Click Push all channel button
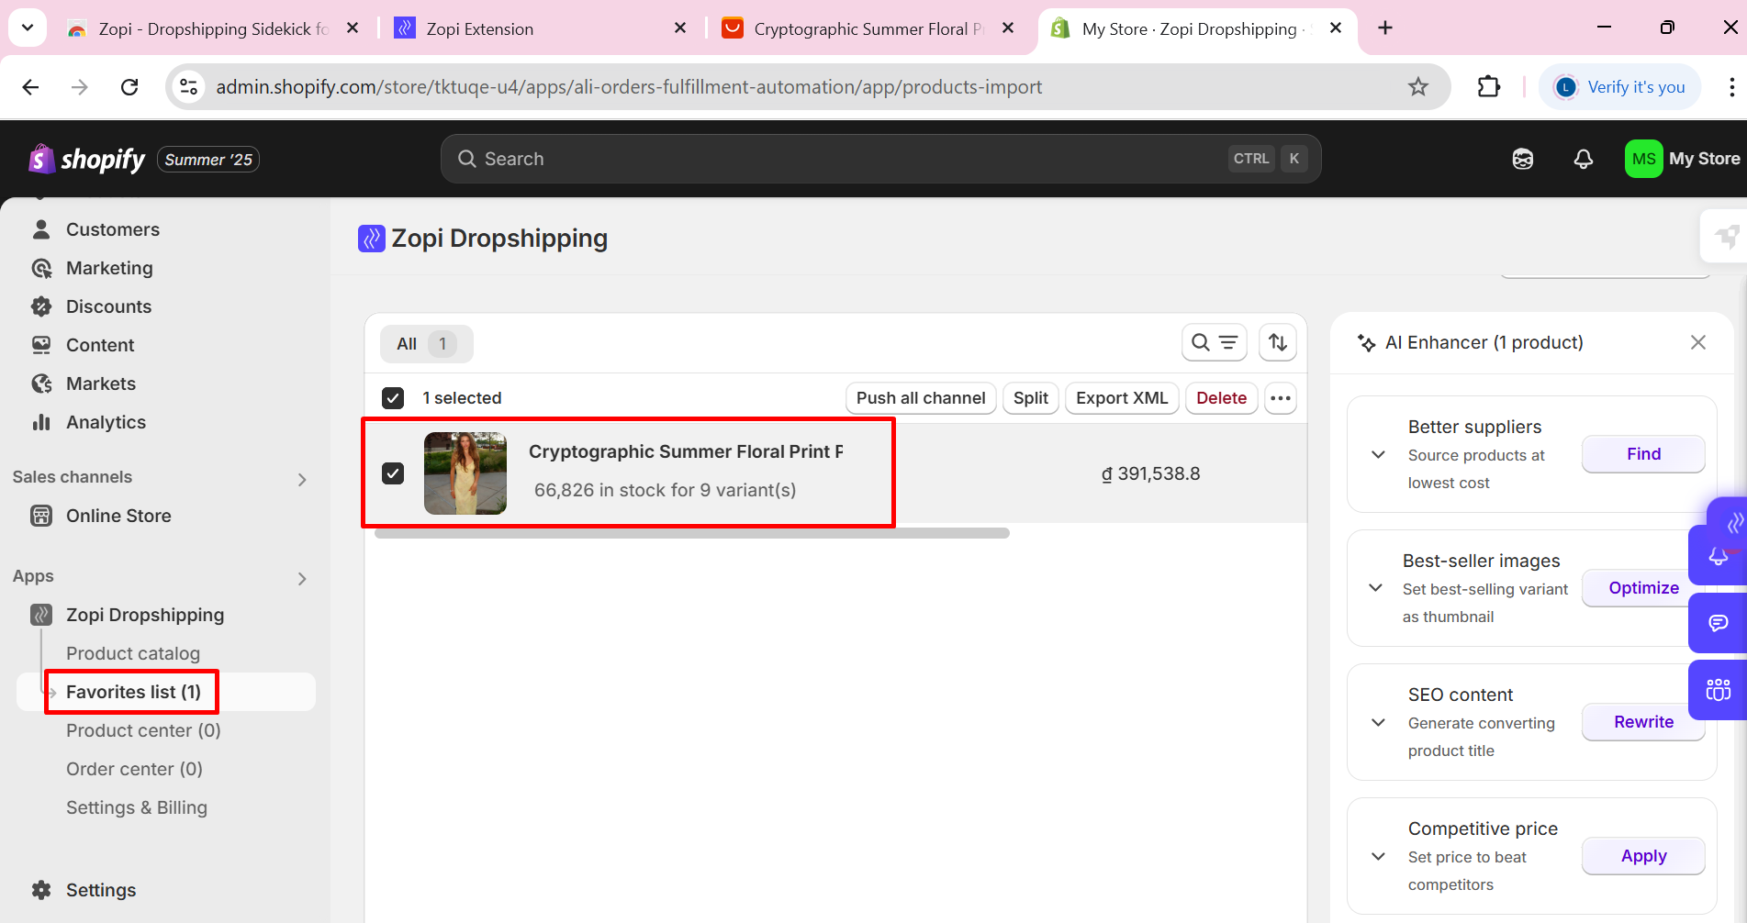 921,398
